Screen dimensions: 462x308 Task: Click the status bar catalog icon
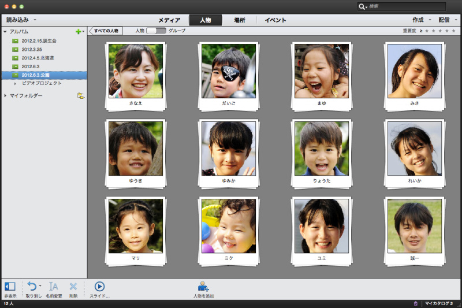pos(416,303)
